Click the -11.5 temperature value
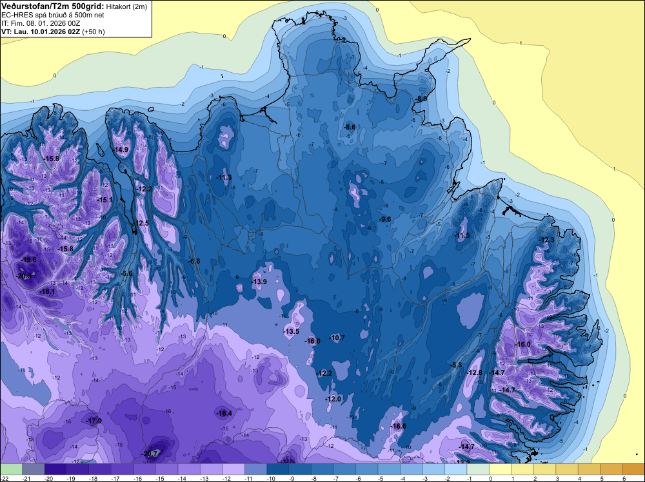The width and height of the screenshot is (645, 482). tap(462, 235)
